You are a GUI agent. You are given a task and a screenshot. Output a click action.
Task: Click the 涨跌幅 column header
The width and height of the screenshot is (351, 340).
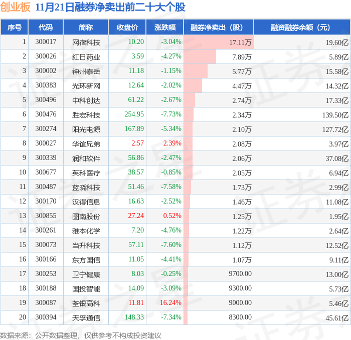pos(165,27)
